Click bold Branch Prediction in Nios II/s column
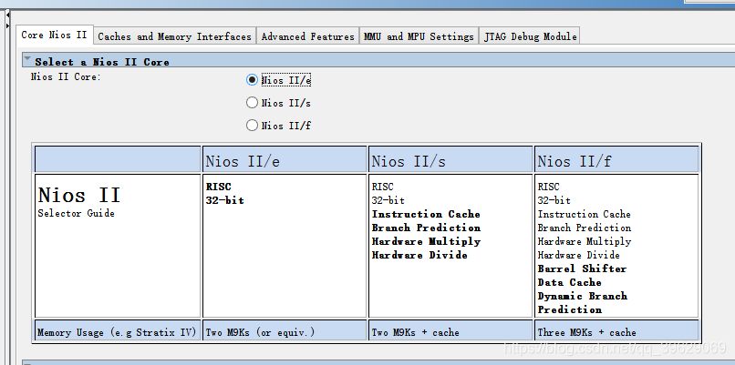Screen dimensions: 735x365 tap(426, 228)
